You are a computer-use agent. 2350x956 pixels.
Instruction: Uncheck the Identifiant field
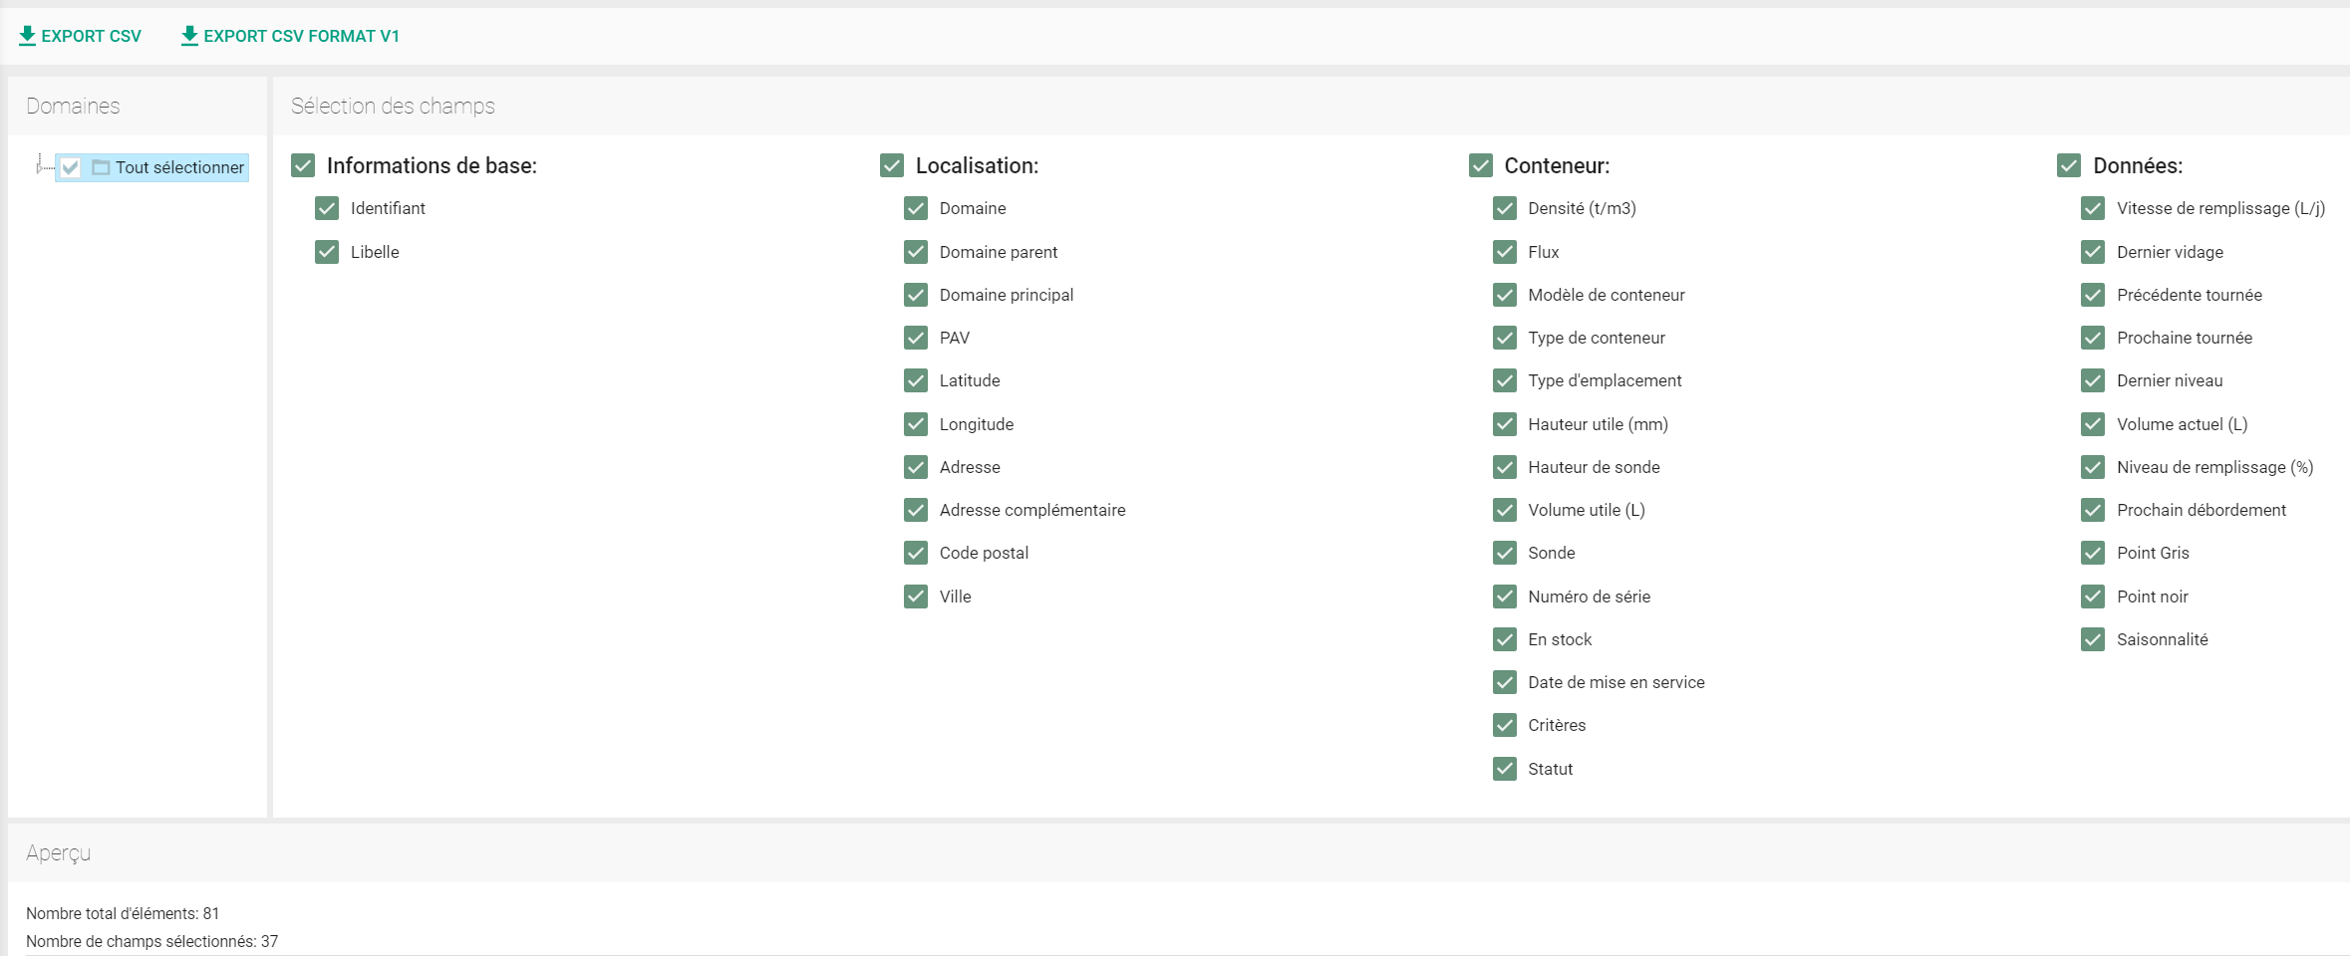327,208
